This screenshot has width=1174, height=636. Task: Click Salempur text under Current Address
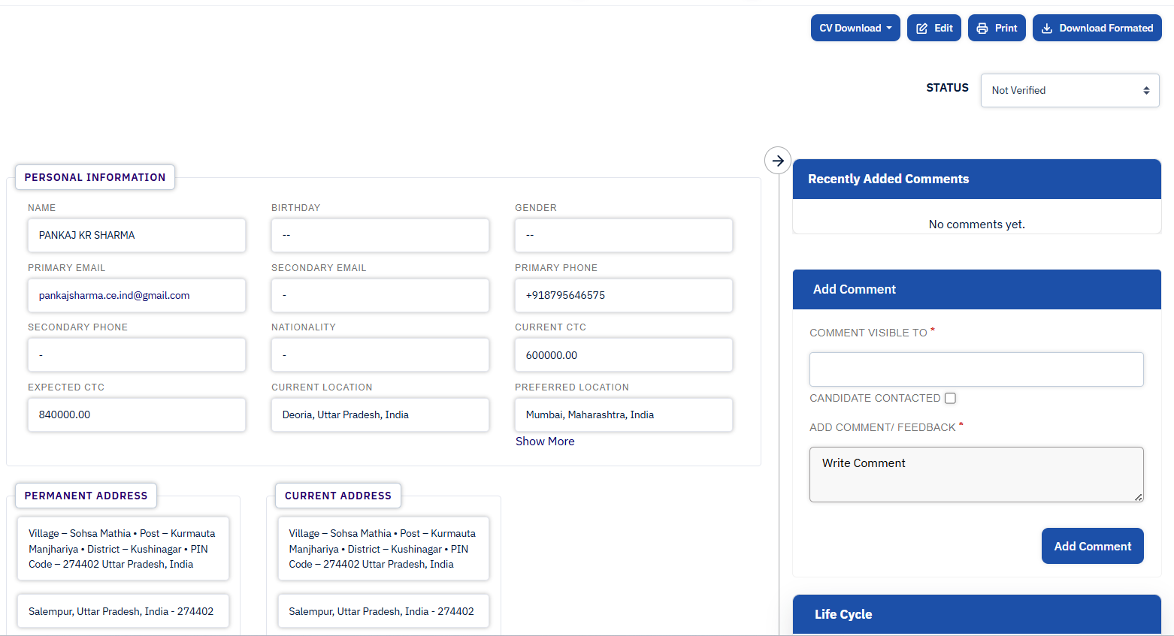tap(383, 611)
